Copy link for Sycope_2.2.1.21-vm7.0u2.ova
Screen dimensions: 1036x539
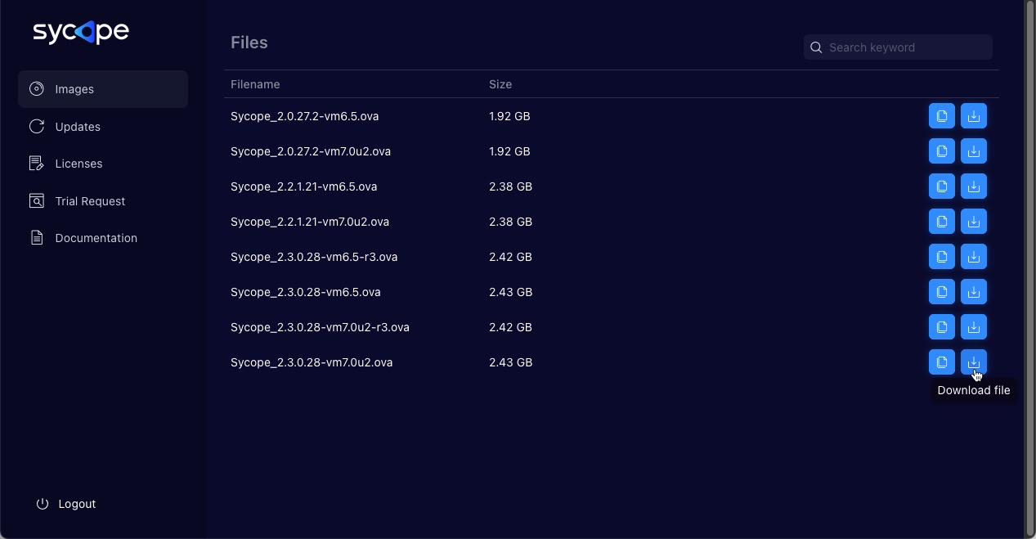[x=942, y=222]
